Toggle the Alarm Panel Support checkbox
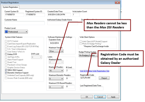The height and width of the screenshot is (102, 145). pyautogui.click(x=6, y=59)
